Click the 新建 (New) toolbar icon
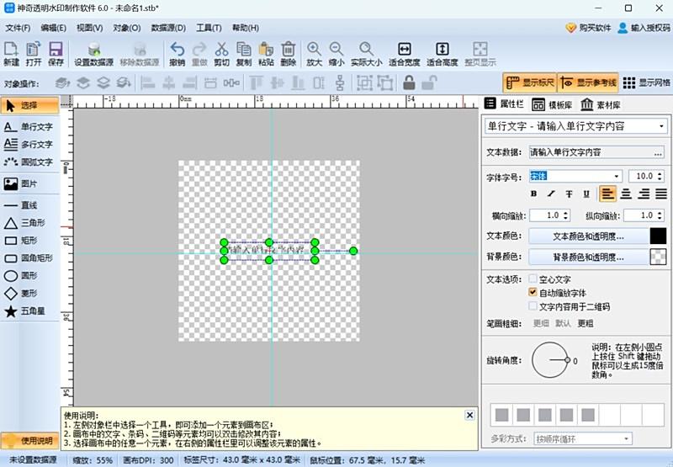The height and width of the screenshot is (467, 673). [11, 53]
